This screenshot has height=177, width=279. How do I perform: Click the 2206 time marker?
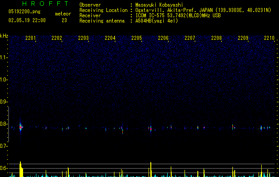(163, 38)
